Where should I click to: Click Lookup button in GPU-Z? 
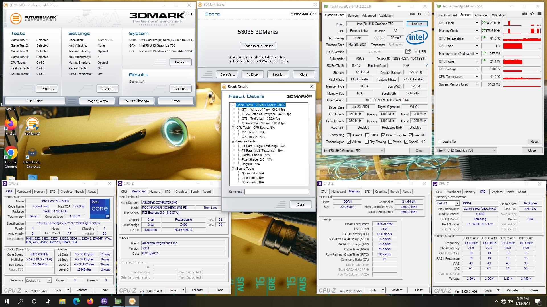[417, 24]
